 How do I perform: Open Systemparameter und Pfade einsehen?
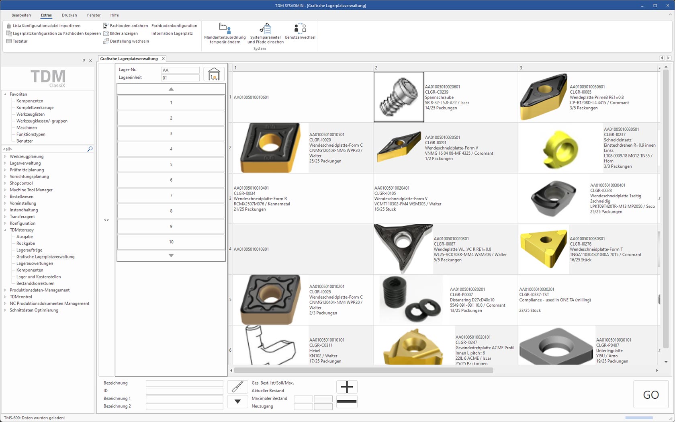pos(265,29)
